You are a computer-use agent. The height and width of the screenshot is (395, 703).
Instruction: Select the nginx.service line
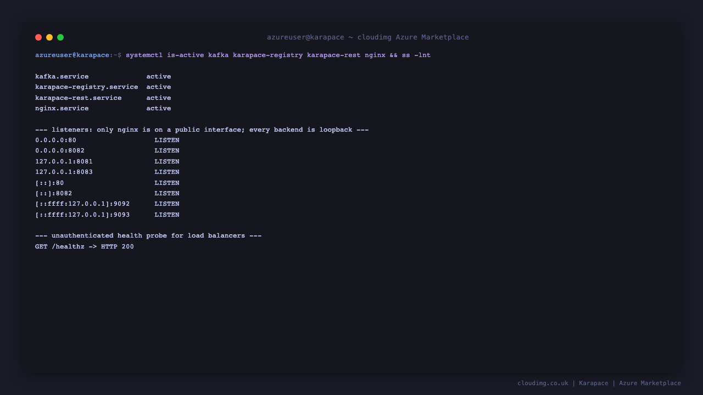103,109
